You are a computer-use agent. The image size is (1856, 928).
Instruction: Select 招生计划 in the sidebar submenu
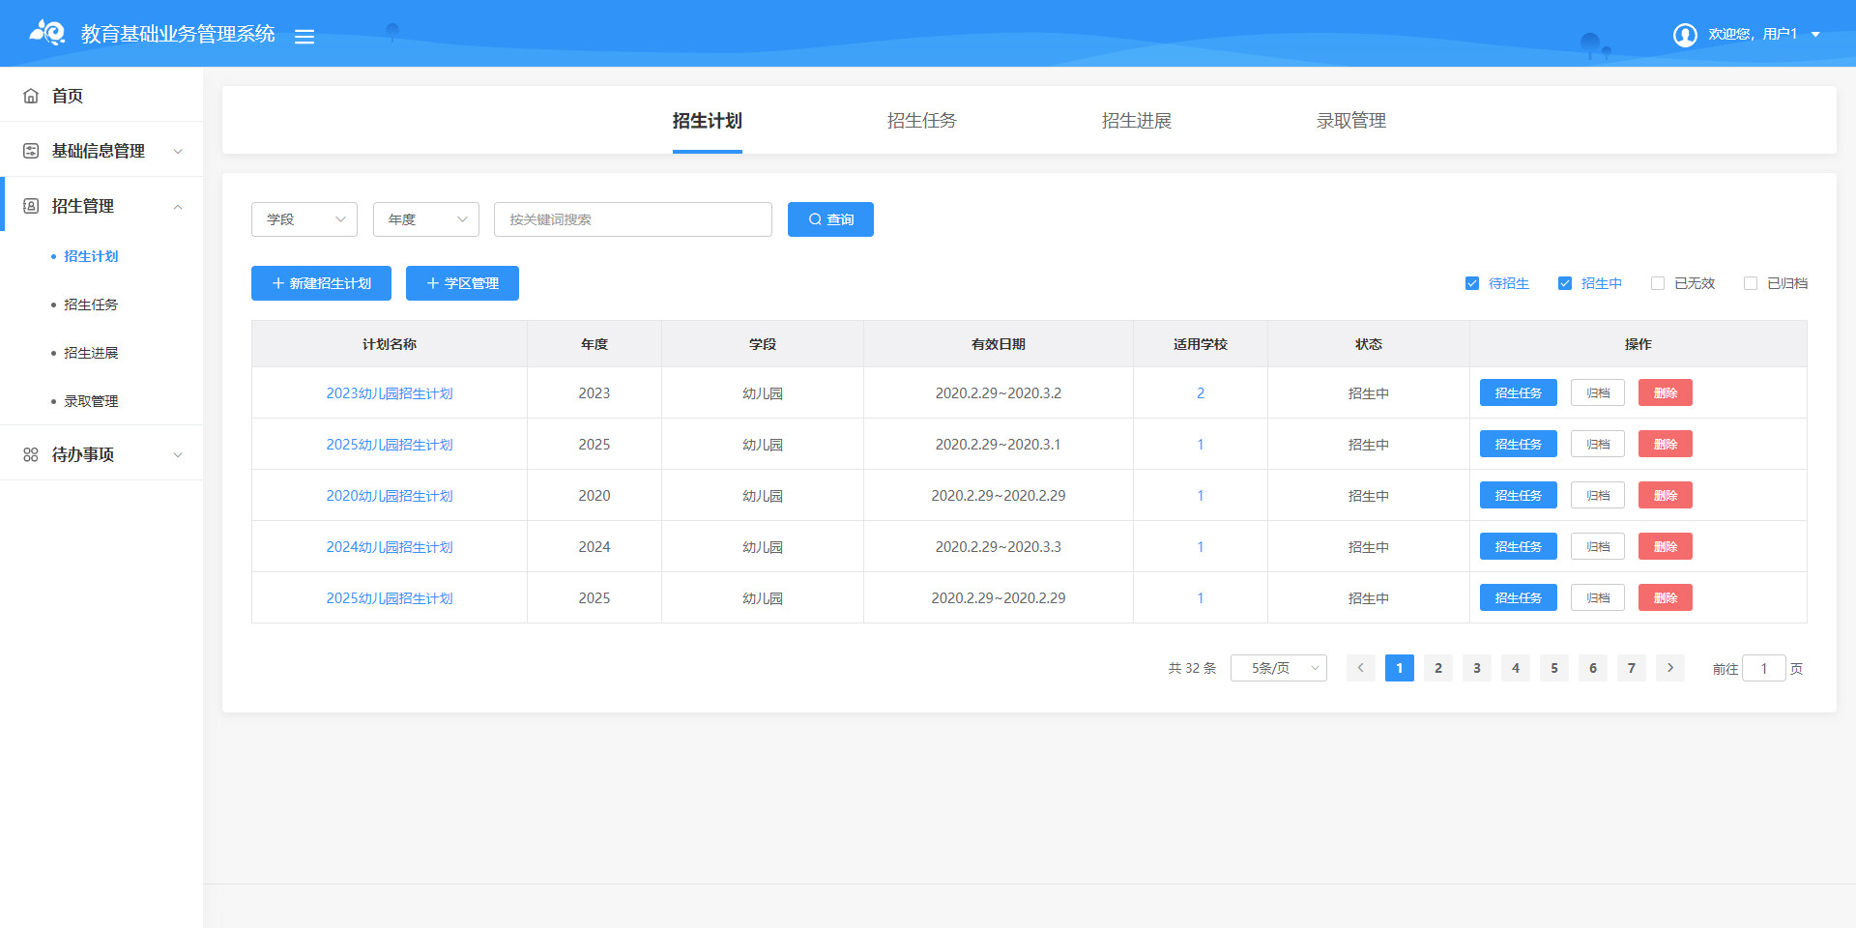[x=91, y=256]
